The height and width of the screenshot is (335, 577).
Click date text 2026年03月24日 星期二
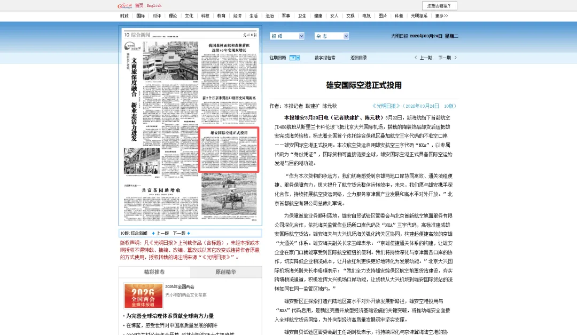tap(434, 36)
